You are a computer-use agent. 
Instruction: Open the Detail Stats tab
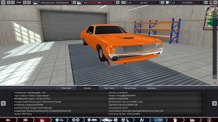[130, 88]
